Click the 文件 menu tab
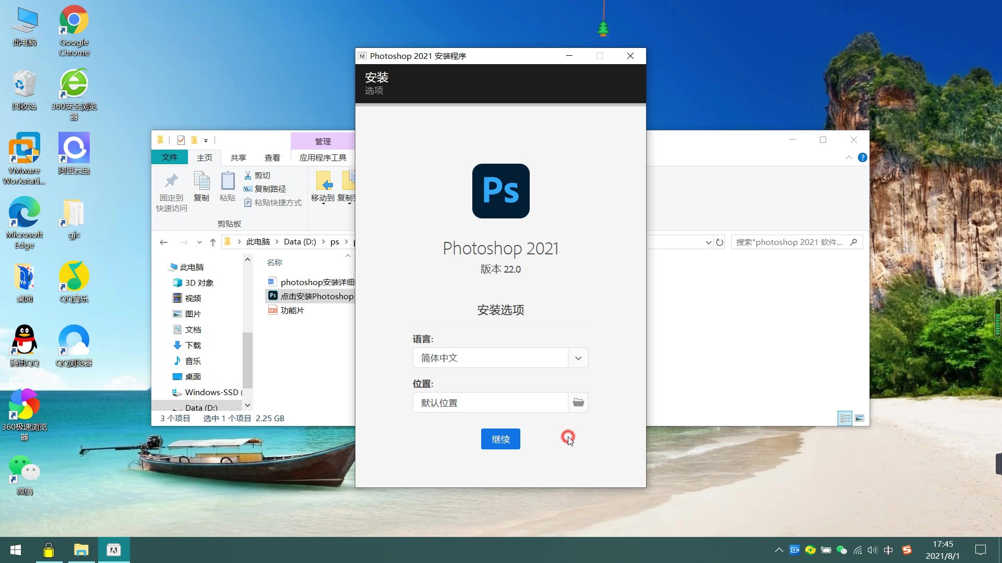 (x=169, y=157)
